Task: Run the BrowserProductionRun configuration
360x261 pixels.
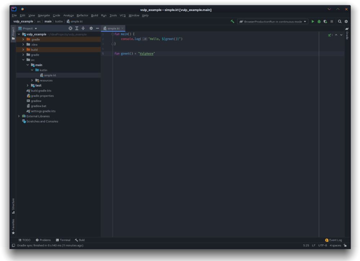Action: (x=313, y=21)
